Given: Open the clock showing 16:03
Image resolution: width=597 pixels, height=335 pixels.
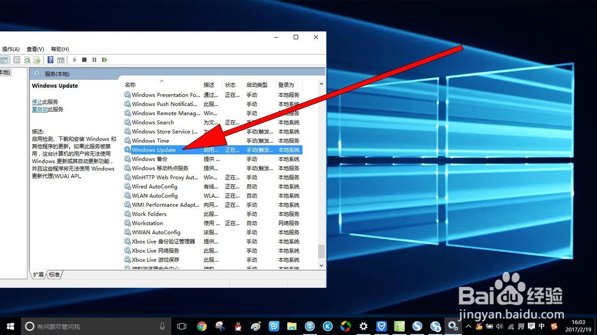Looking at the screenshot, I should click(x=578, y=326).
